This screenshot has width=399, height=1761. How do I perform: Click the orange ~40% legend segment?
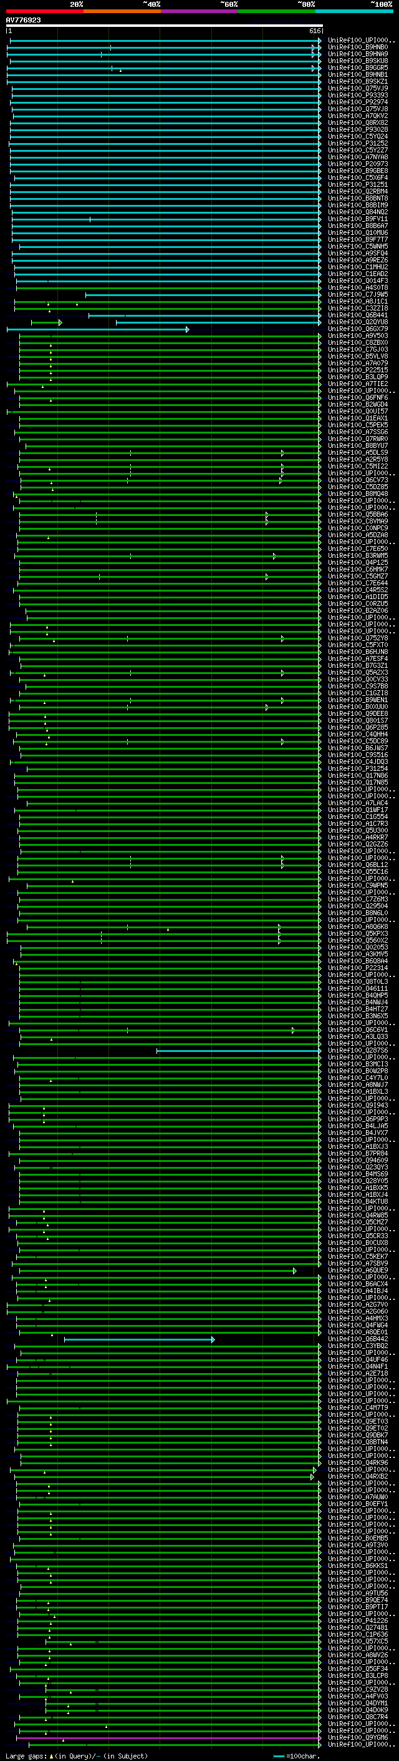coord(122,11)
